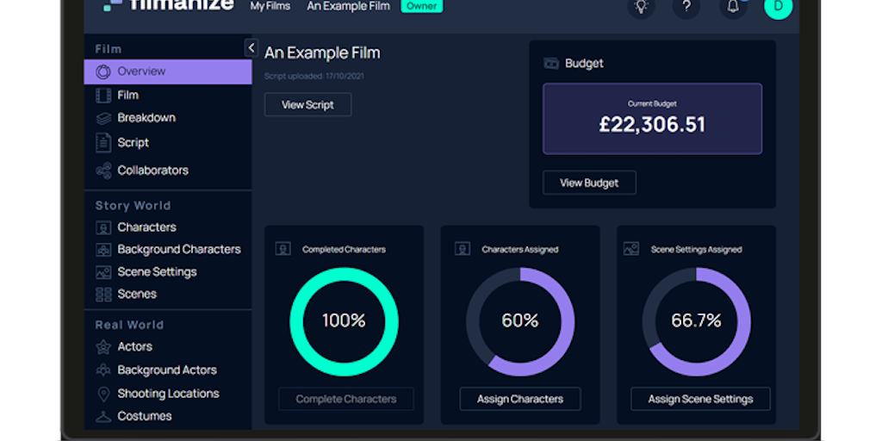Click the 60% Characters Assigned progress ring
The width and height of the screenshot is (882, 441).
click(519, 321)
